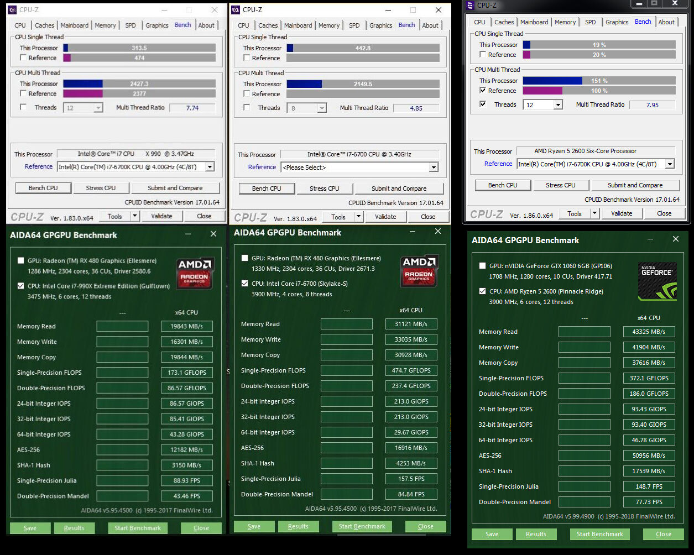Enable Reference checkbox under Multi Thread in left CPU-Z
Screen dimensions: 694x555
click(23, 93)
